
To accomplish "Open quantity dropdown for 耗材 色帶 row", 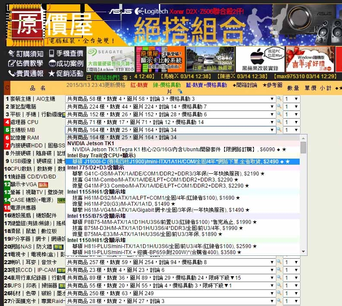I will (x=291, y=293).
